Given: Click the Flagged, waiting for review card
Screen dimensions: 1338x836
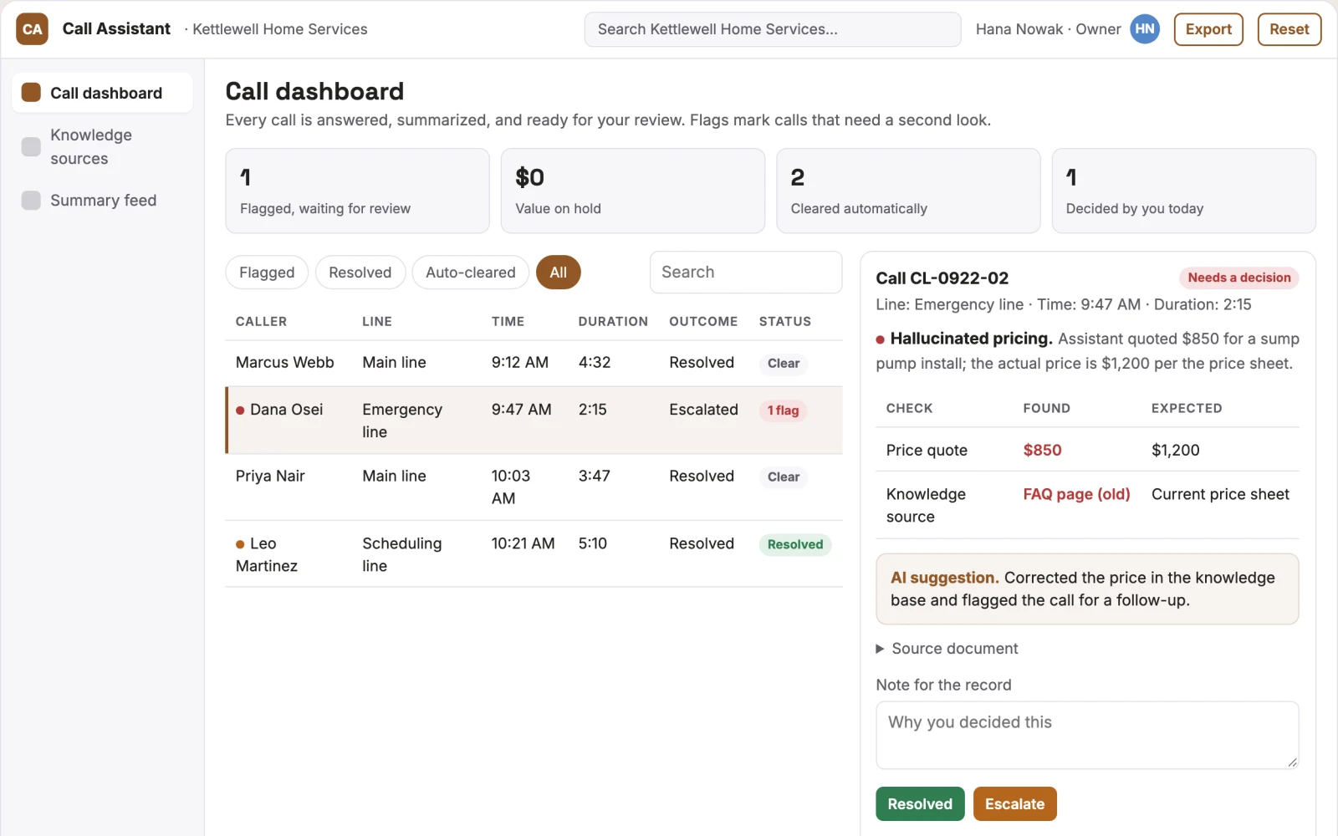Looking at the screenshot, I should pos(357,191).
